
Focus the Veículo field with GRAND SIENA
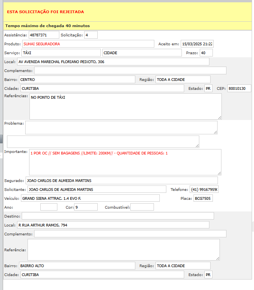point(90,198)
